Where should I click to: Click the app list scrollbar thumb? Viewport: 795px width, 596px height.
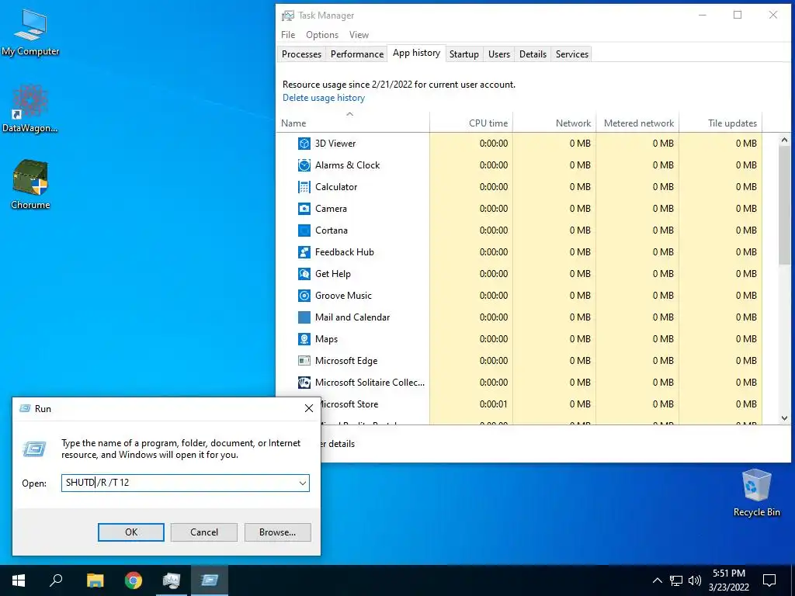pyautogui.click(x=784, y=205)
